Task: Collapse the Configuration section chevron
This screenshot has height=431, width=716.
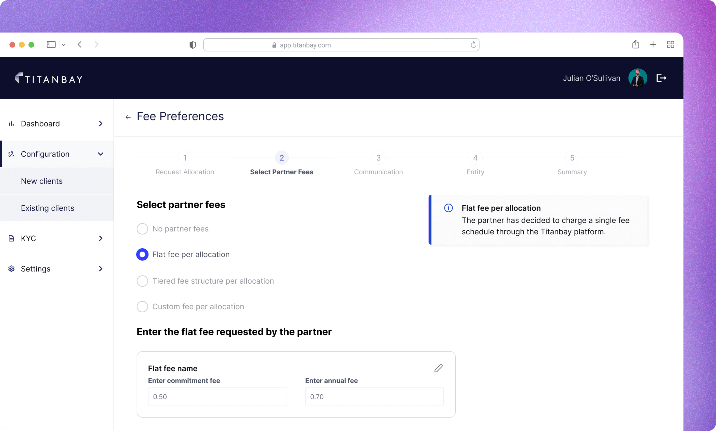Action: point(100,154)
